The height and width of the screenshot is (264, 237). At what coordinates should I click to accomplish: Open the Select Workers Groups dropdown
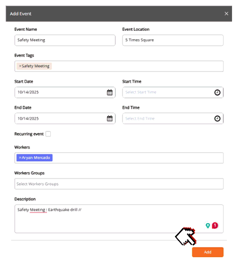pos(119,184)
